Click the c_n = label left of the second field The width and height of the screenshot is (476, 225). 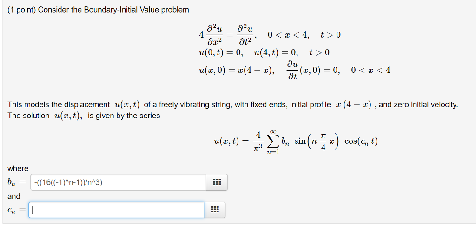(x=17, y=210)
